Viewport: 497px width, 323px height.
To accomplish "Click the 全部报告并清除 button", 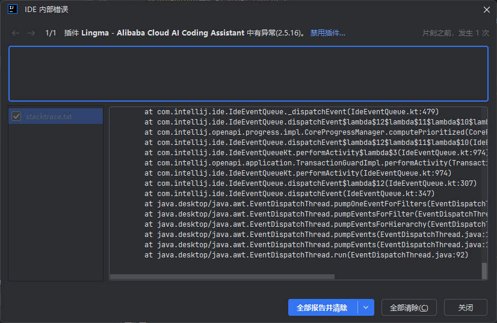I will coord(322,307).
